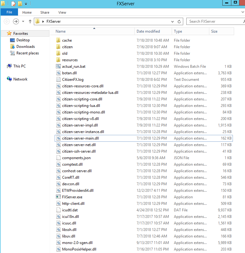Select the Network icon in sidebar
Screen dimensions: 245x253
click(9, 79)
